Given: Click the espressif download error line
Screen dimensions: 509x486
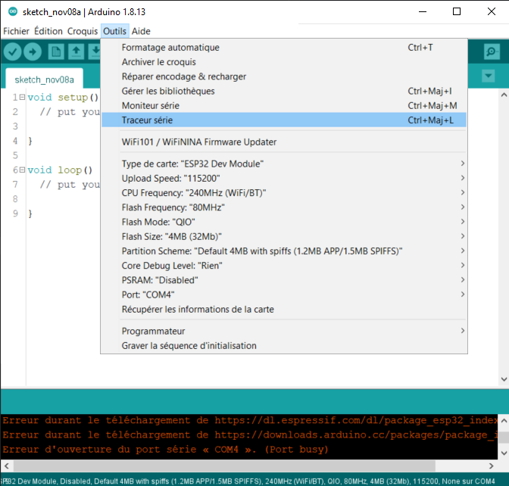Looking at the screenshot, I should (x=250, y=420).
